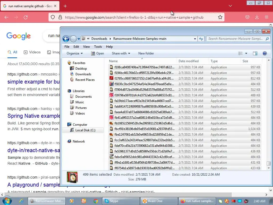The width and height of the screenshot is (273, 205).
Task: Select Libraries in navigation pane
Action: (78, 91)
